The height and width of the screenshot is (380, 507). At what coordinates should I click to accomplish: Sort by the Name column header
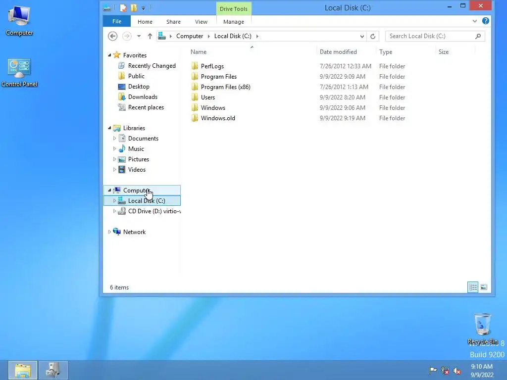[x=252, y=51]
